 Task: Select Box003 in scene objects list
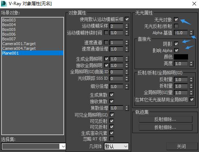pyautogui.click(x=32, y=20)
